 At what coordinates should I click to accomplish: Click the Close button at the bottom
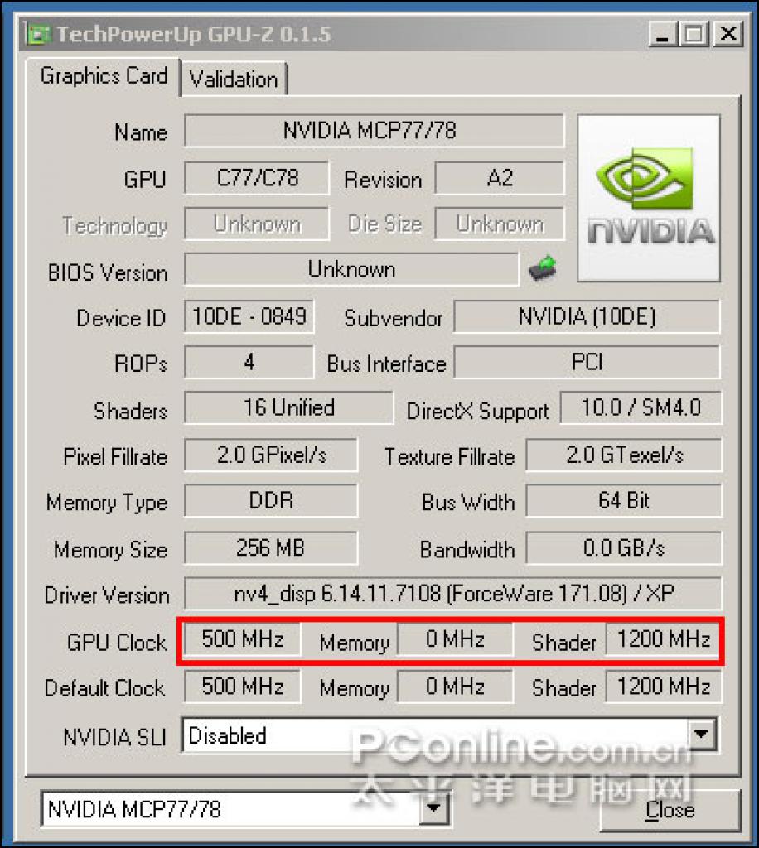670,810
